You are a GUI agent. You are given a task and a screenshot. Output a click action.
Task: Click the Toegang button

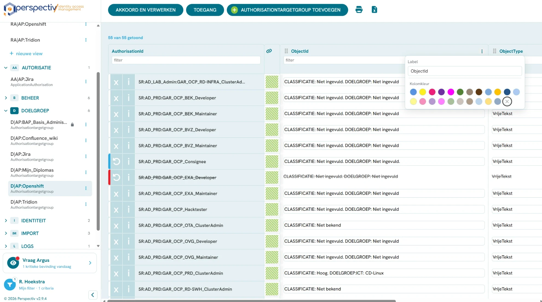coord(205,10)
